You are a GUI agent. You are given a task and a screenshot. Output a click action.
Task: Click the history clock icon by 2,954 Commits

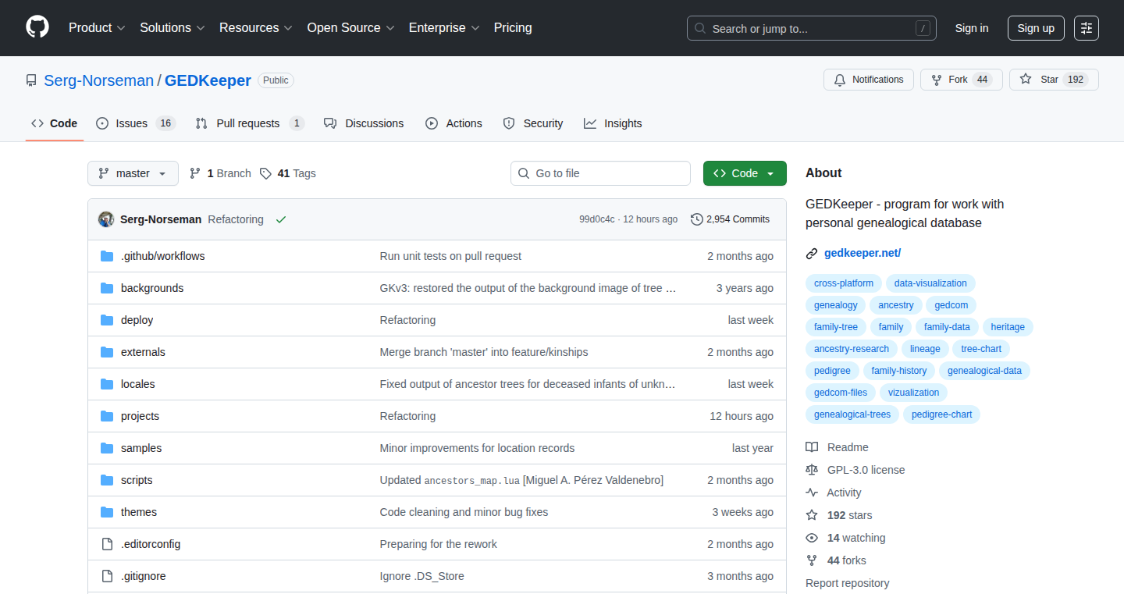click(697, 219)
